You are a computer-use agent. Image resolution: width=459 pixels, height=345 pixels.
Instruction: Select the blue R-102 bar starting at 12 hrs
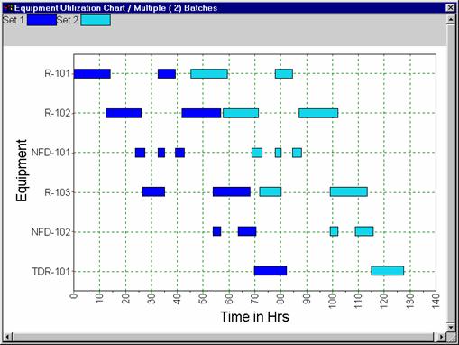124,113
